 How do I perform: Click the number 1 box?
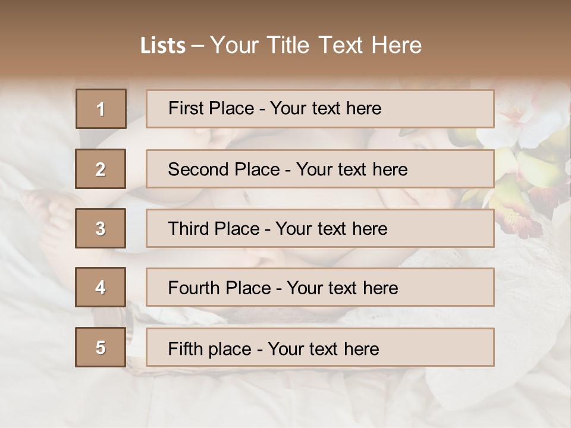coord(101,109)
